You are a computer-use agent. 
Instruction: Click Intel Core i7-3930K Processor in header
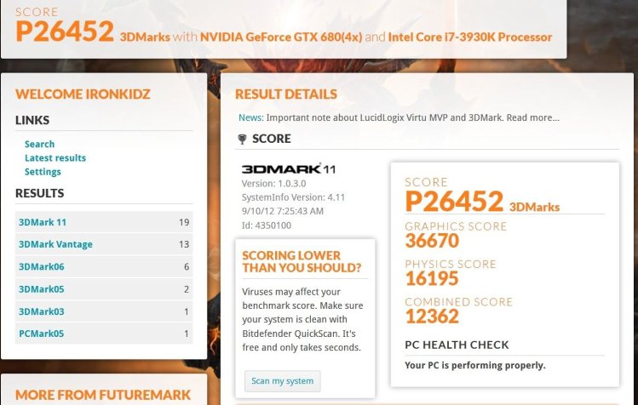coord(470,37)
